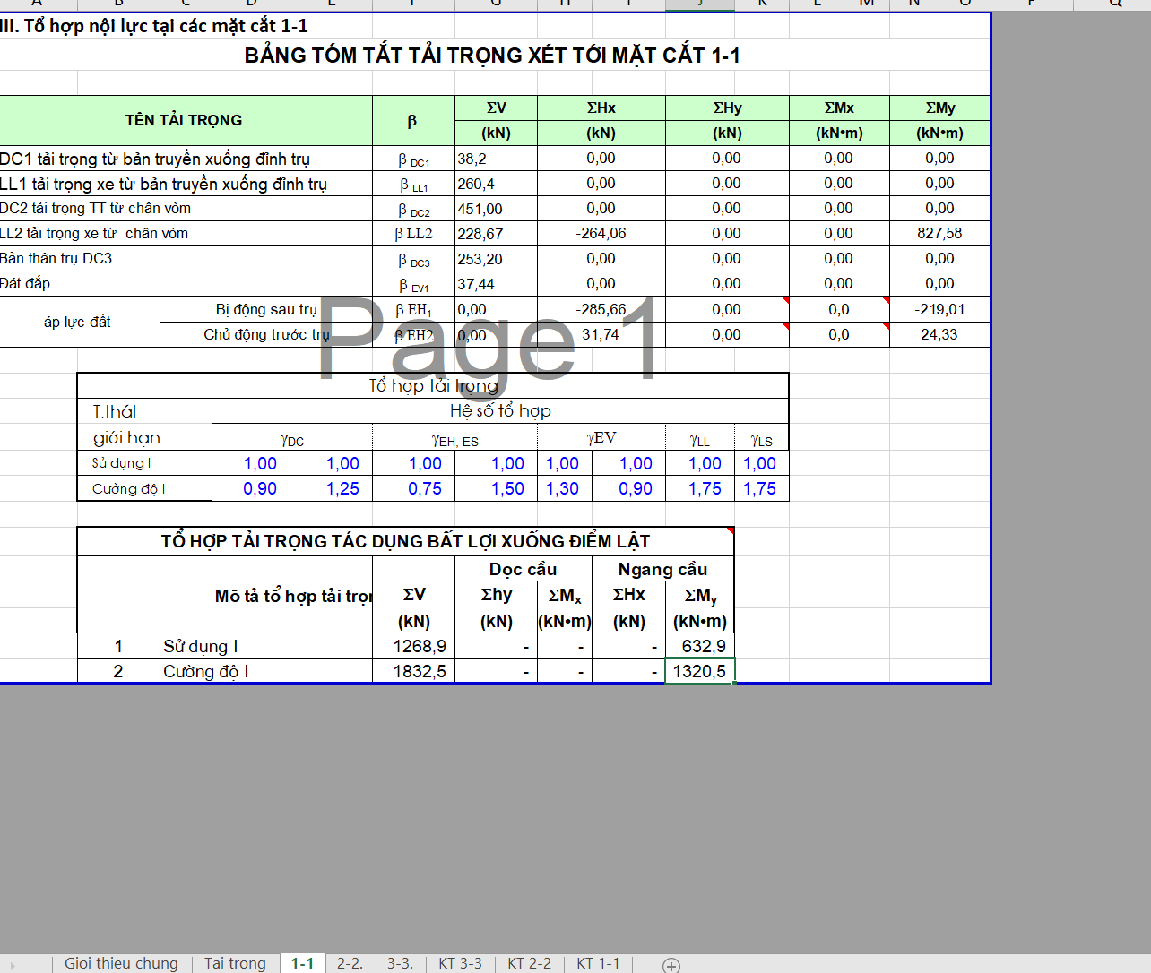Add a new sheet with plus icon
Screen dimensions: 1151x973
point(671,965)
